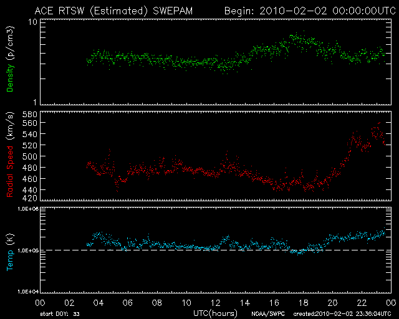Click the '02' hour tick label
This screenshot has width=399, height=319.
coord(69,303)
